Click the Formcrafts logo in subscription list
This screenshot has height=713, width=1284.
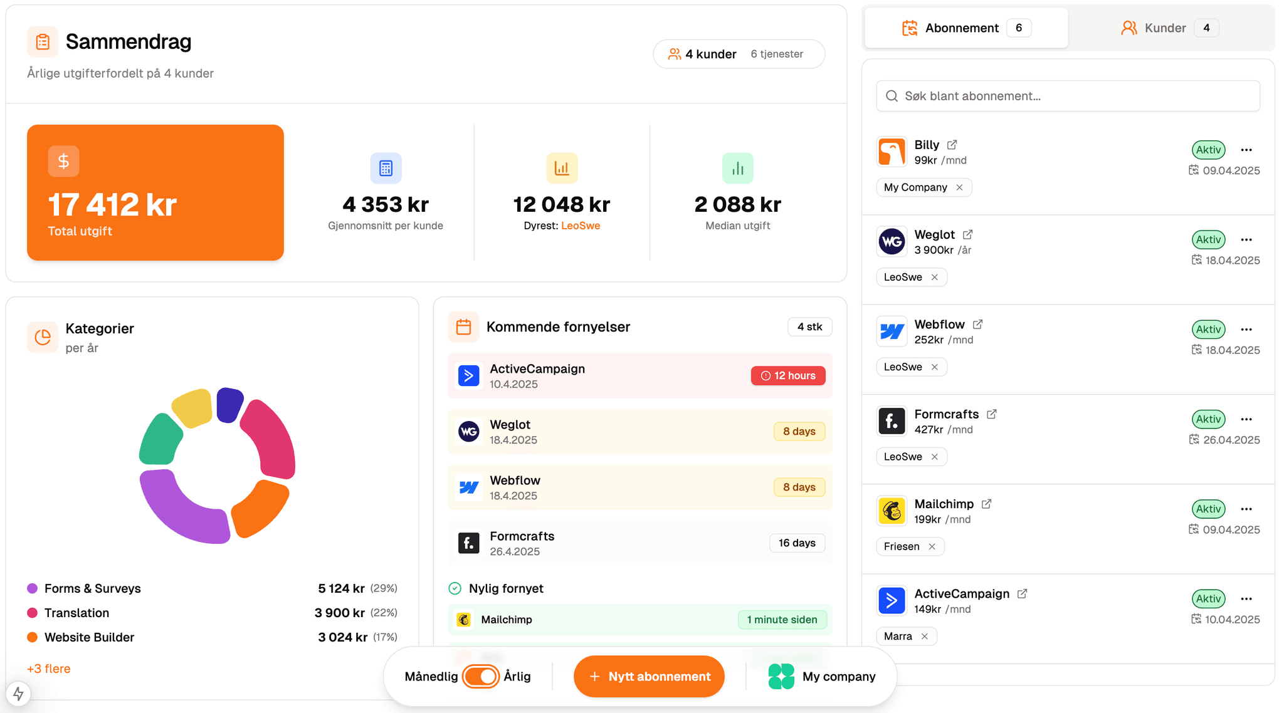point(892,421)
